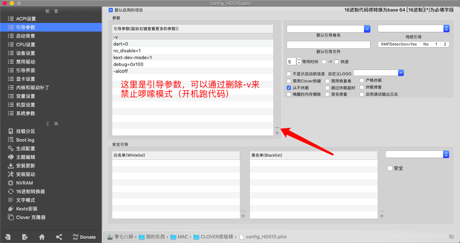460x243 pixels.
Task: Select the XMPDetection 1 segment
Action: (x=436, y=44)
